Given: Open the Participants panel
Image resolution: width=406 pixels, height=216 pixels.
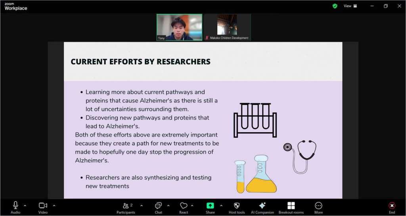Looking at the screenshot, I should tap(126, 208).
